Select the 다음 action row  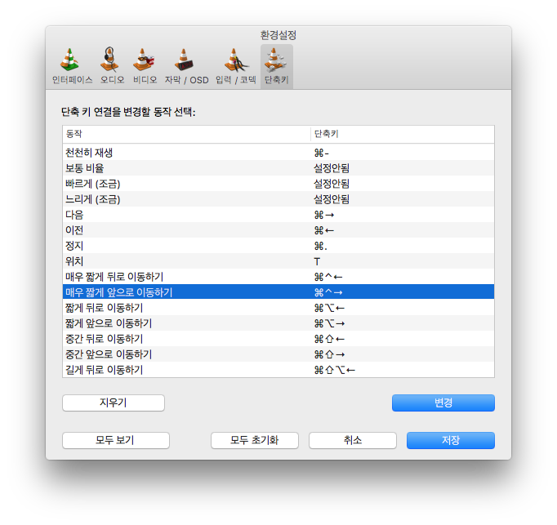coord(278,215)
